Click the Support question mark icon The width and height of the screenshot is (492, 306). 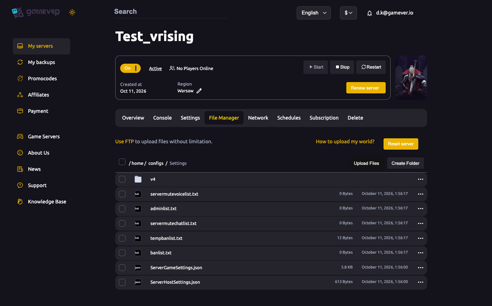point(20,185)
